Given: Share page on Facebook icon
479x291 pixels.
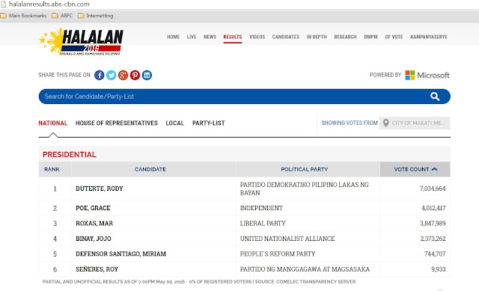Looking at the screenshot, I should [x=100, y=75].
